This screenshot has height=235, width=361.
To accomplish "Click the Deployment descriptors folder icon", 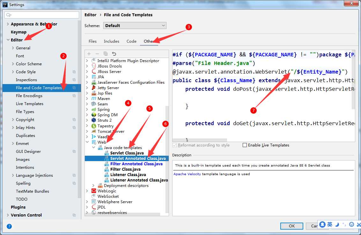I will (100, 186).
